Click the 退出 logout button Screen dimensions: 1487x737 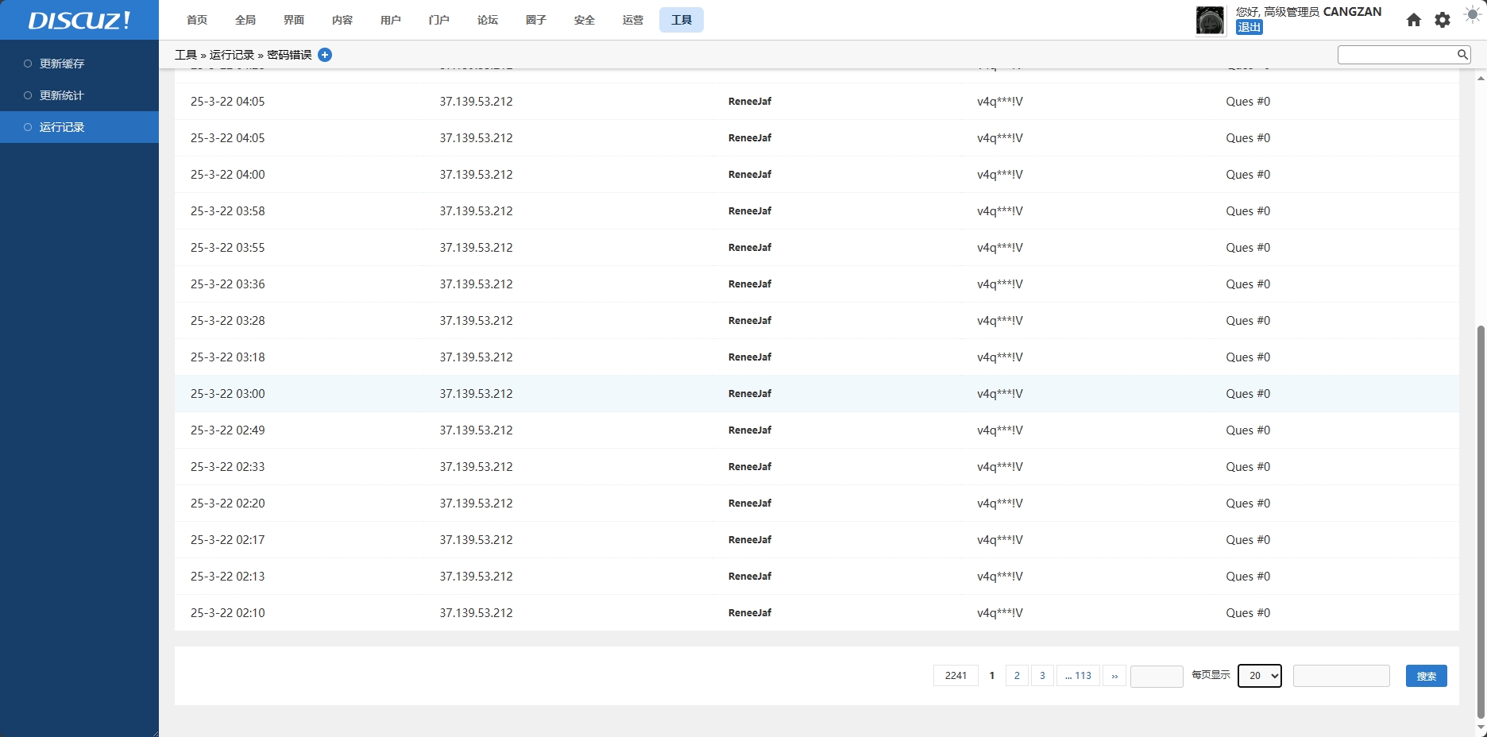[1249, 27]
